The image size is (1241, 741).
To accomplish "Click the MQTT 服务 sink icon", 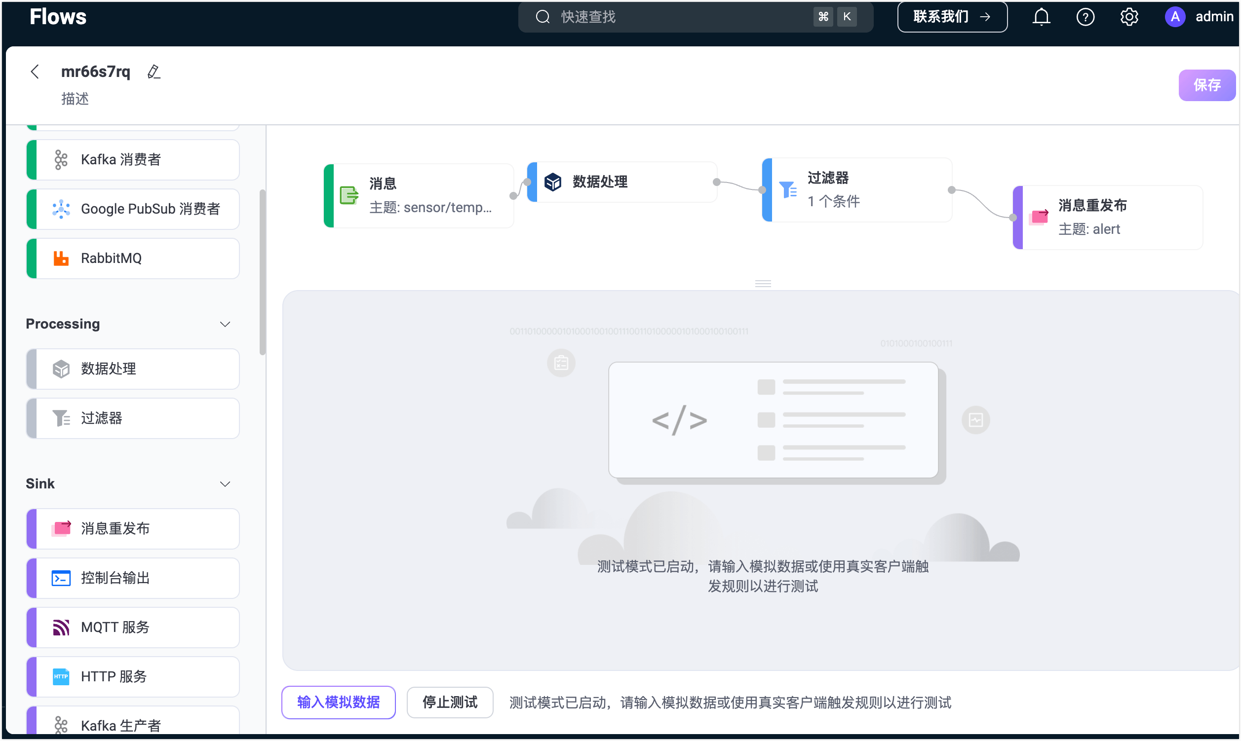I will pyautogui.click(x=61, y=627).
